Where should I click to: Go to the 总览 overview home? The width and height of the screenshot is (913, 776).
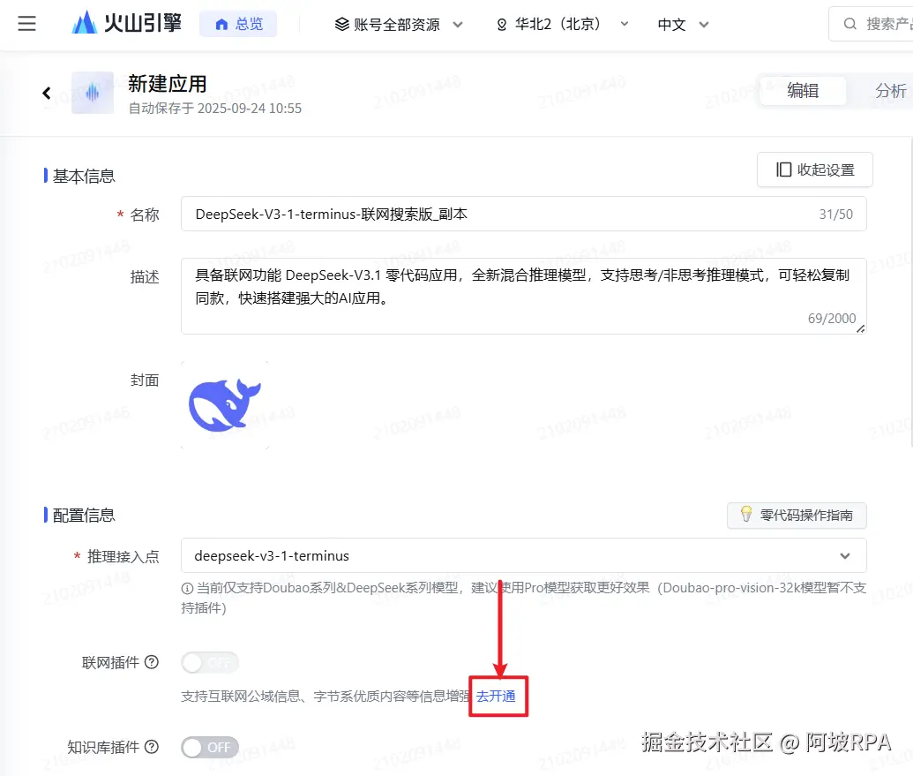(x=239, y=24)
